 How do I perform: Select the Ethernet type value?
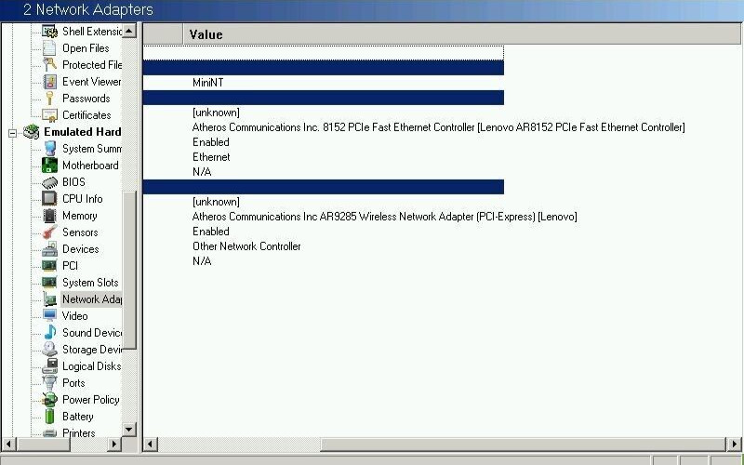click(211, 157)
